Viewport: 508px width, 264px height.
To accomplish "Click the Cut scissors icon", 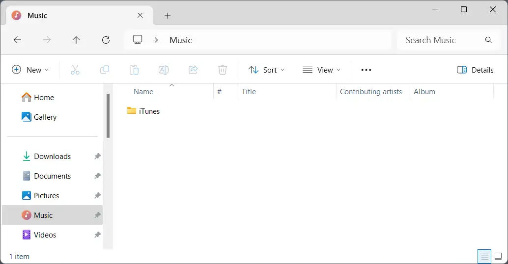I will [75, 70].
